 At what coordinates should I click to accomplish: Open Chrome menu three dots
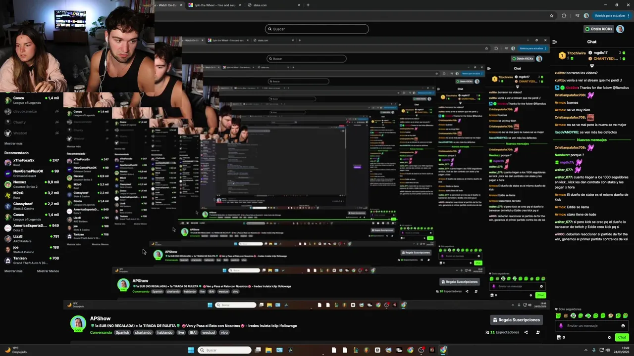point(629,15)
